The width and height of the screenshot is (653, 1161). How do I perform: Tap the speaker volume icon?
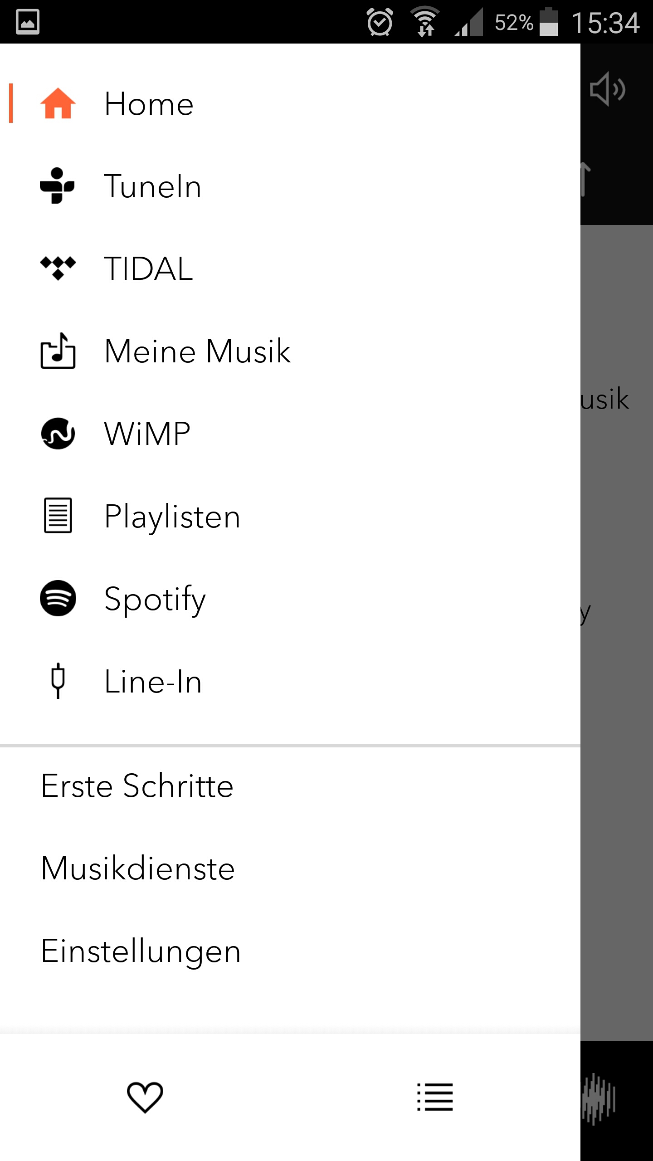[608, 89]
